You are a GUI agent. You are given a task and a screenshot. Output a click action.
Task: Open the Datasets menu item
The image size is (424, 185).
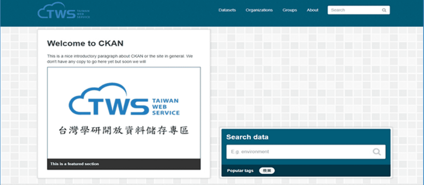click(x=227, y=10)
